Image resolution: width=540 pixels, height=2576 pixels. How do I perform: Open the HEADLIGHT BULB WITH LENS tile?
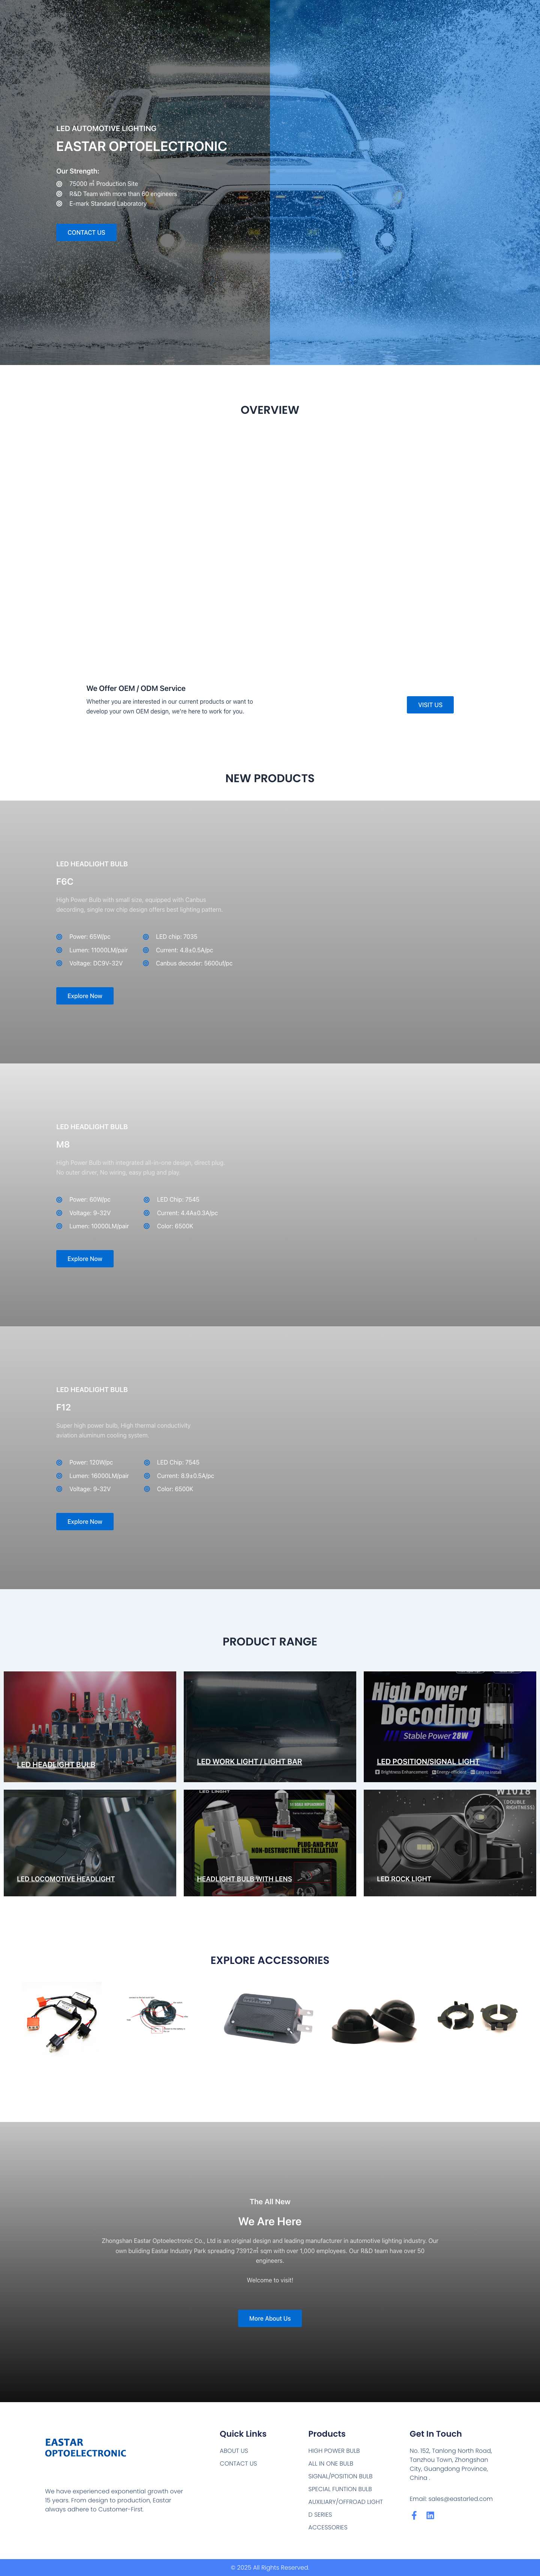click(x=270, y=1843)
